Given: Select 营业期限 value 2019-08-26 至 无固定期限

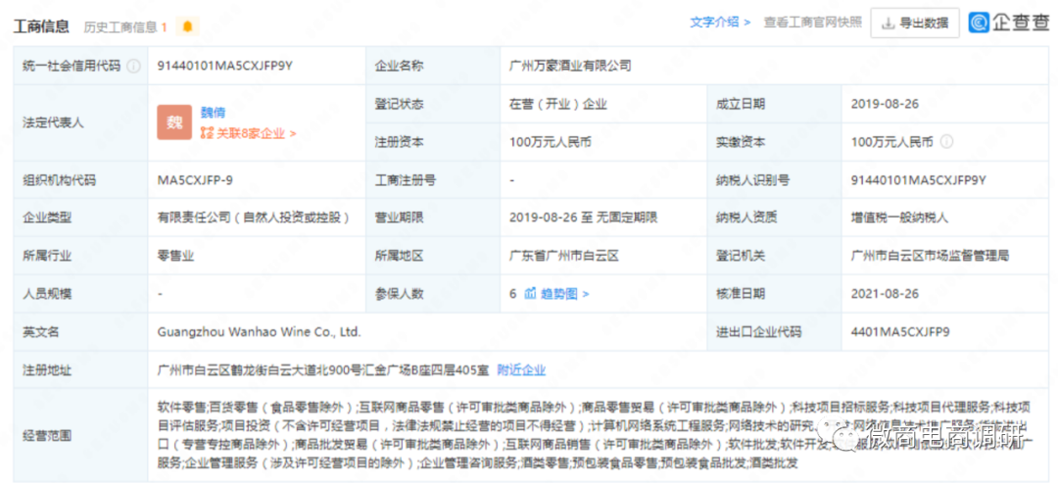Looking at the screenshot, I should (x=583, y=217).
